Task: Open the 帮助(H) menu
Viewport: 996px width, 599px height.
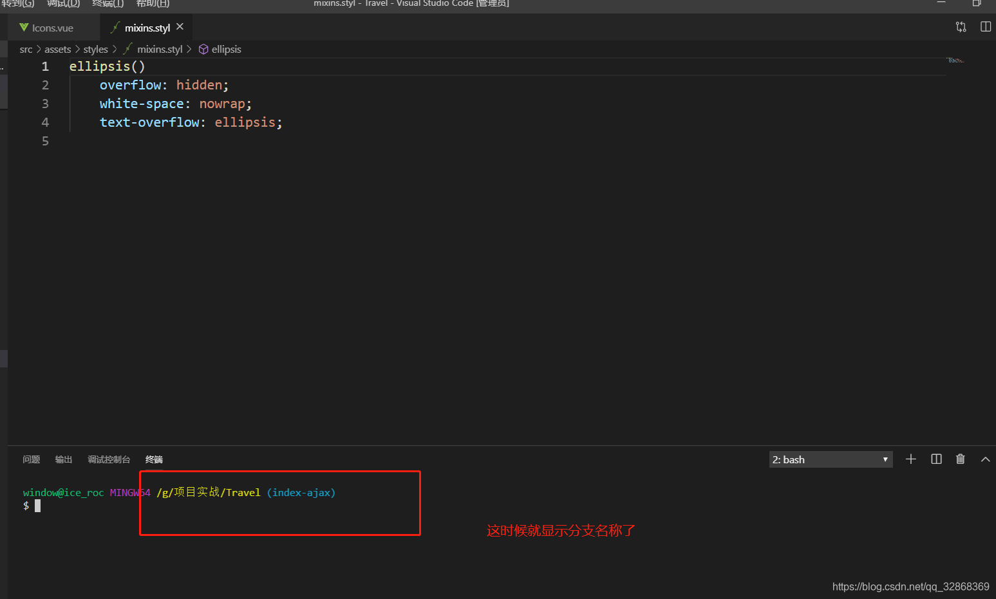Action: [x=153, y=3]
